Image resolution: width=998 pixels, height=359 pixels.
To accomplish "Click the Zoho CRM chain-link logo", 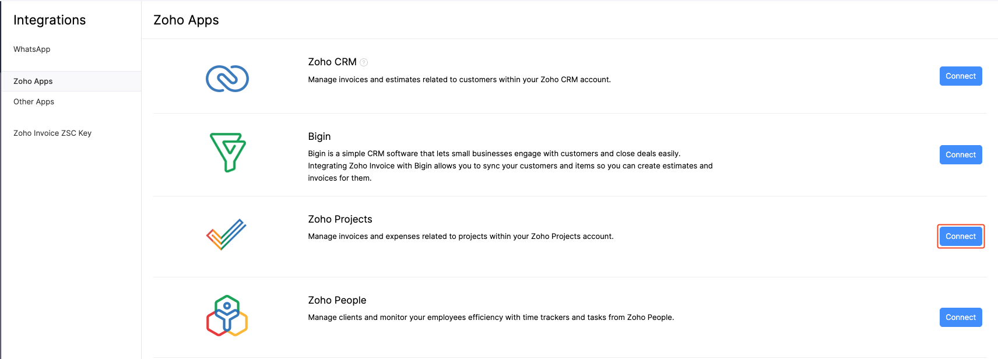I will (x=227, y=79).
